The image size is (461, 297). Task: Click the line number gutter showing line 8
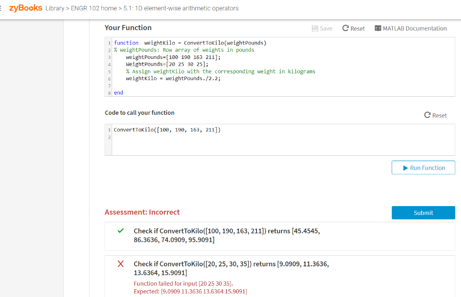(x=109, y=93)
